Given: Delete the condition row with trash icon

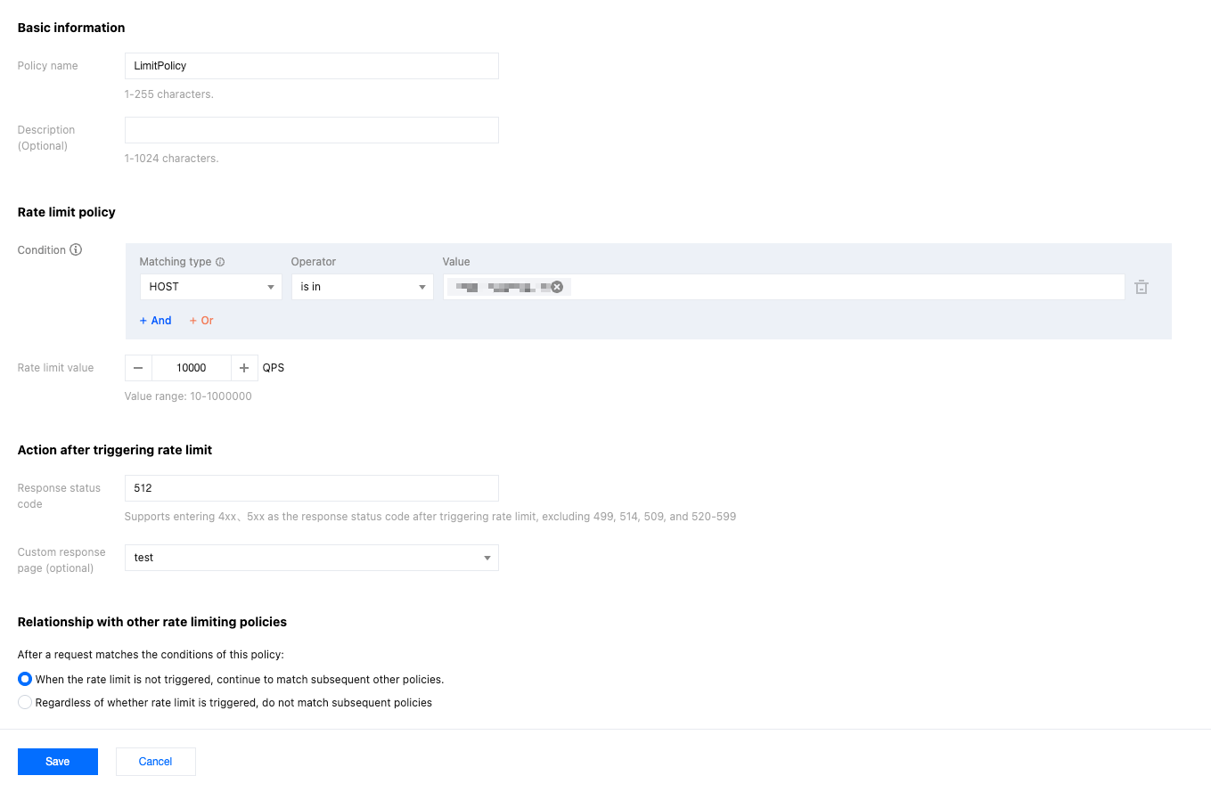Looking at the screenshot, I should click(x=1141, y=287).
